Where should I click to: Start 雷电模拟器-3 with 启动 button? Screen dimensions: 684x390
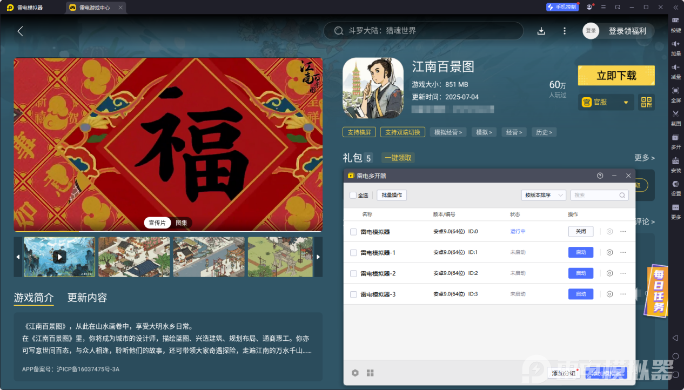pyautogui.click(x=581, y=294)
